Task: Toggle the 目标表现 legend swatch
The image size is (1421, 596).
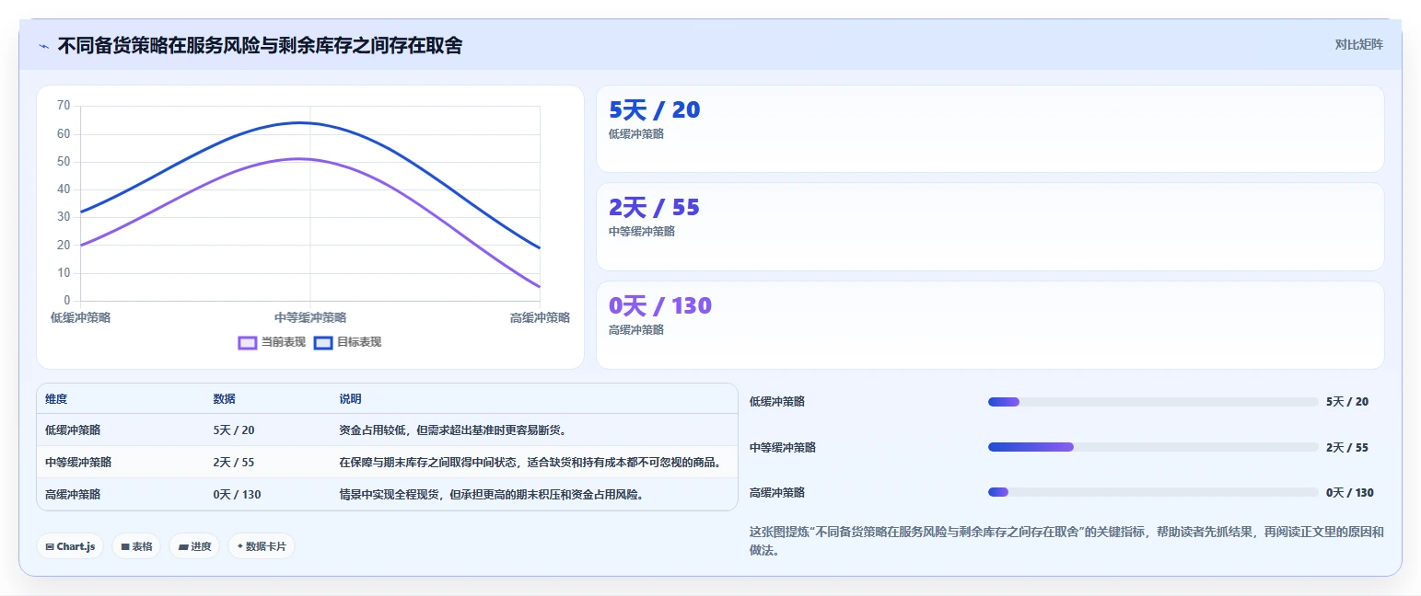Action: click(323, 342)
